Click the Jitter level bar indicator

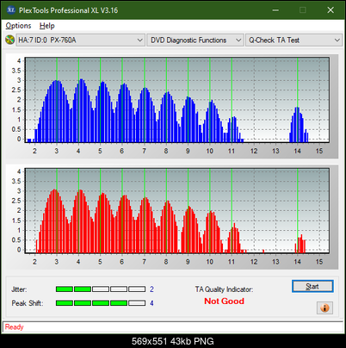pos(101,289)
